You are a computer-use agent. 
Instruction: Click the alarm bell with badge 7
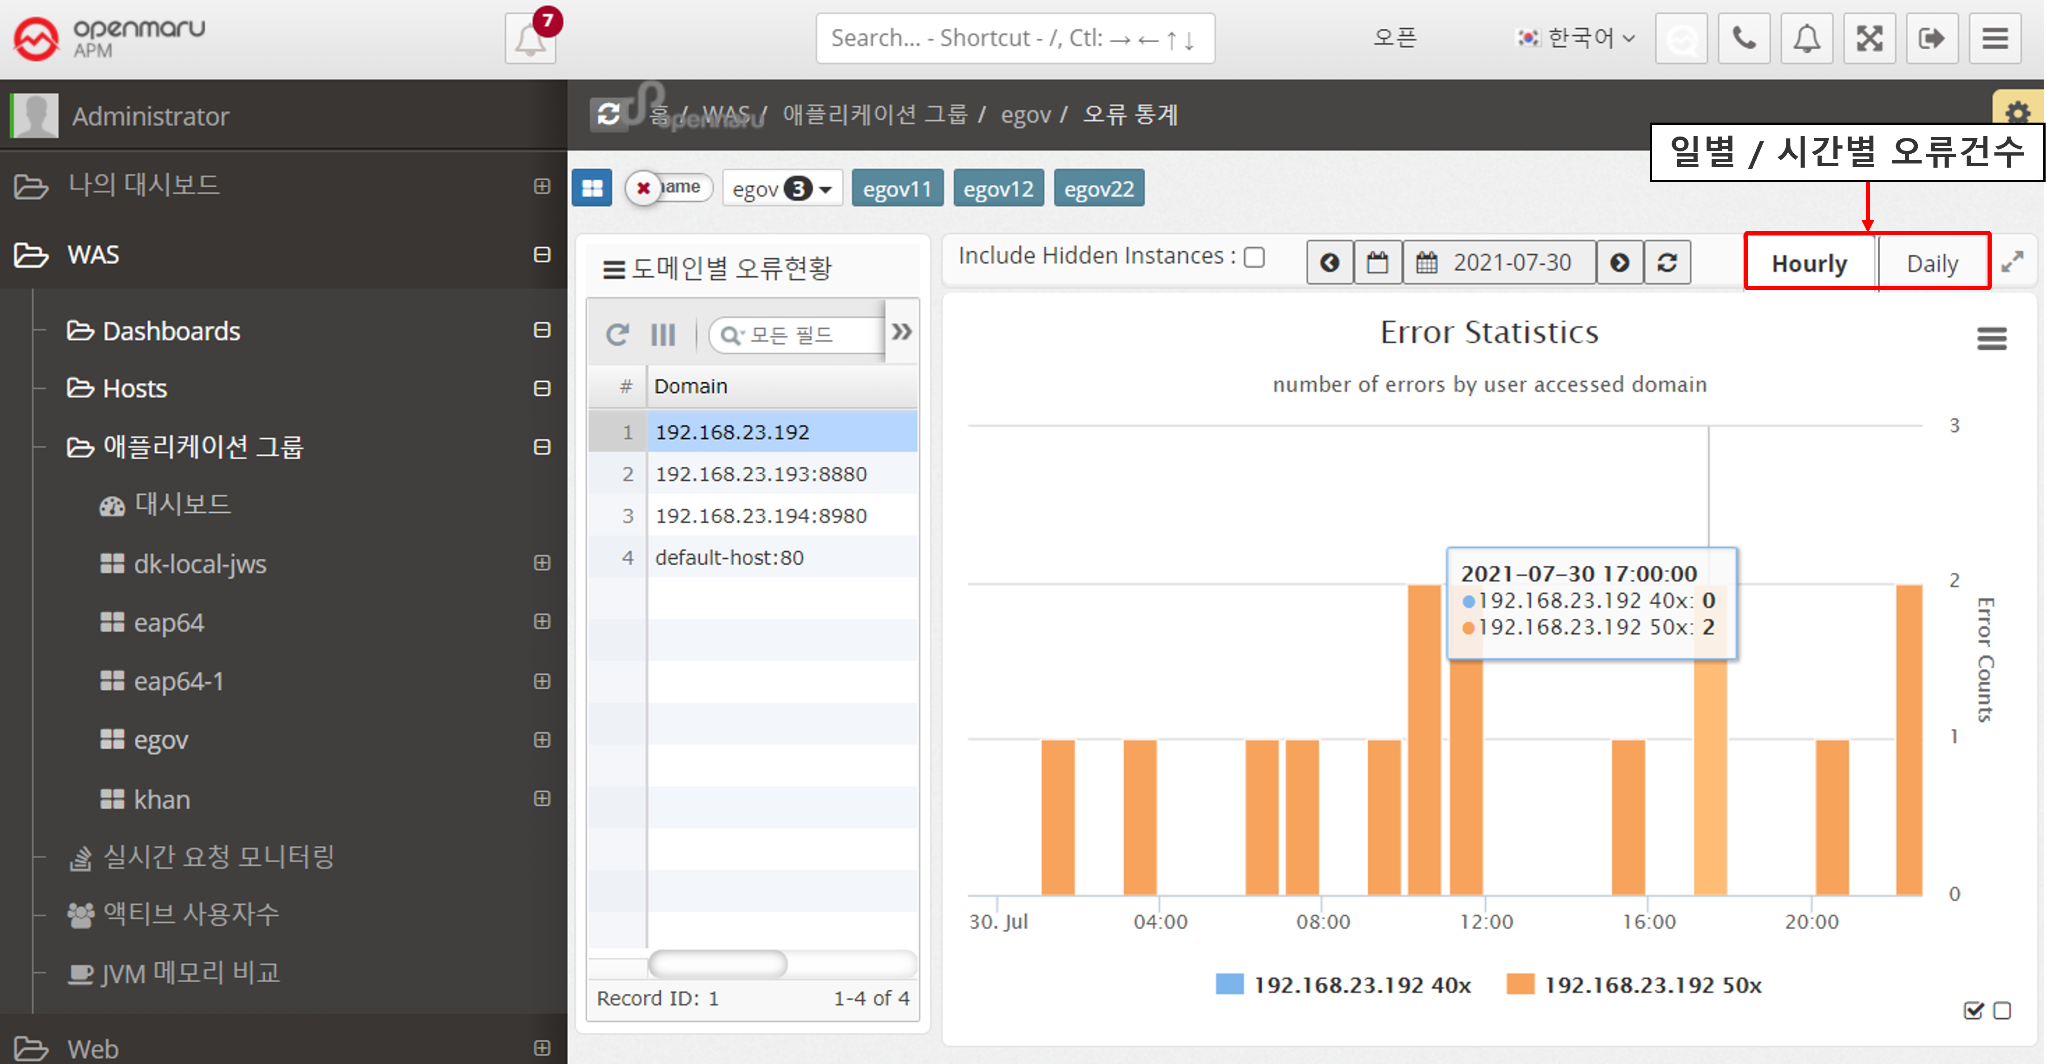tap(530, 38)
